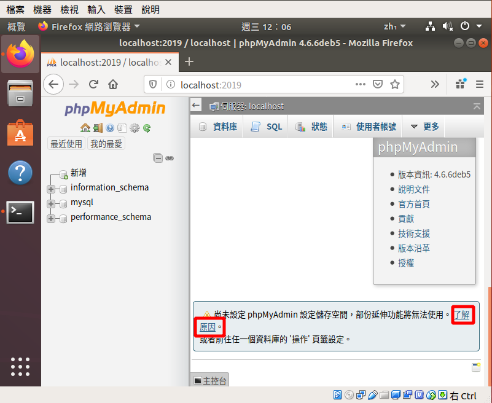The width and height of the screenshot is (492, 403).
Task: Open the blue question-mark phpMyAdmin help icon
Action: 110,128
